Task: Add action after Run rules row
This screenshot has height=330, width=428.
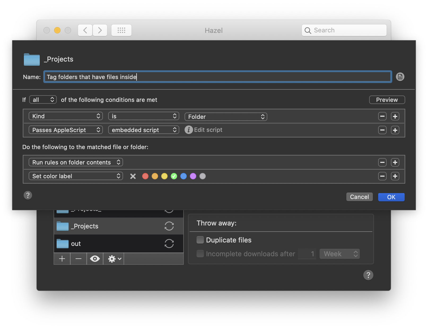Action: click(x=395, y=162)
